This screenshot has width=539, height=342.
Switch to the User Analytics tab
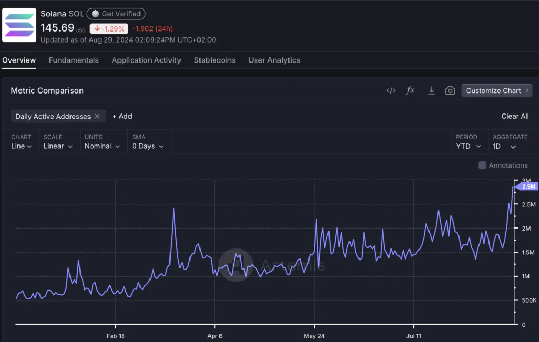(274, 60)
